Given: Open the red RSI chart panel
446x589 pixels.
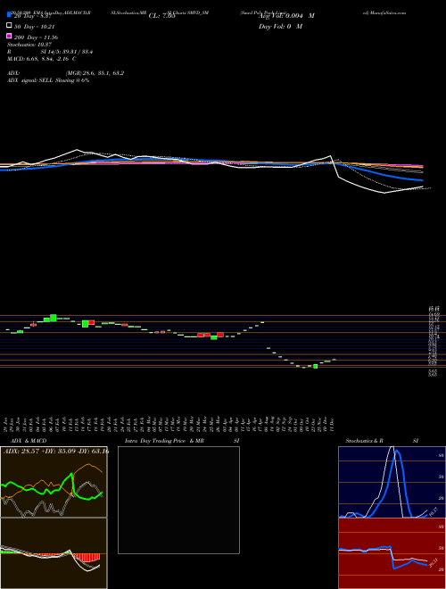Looking at the screenshot, I should click(392, 553).
